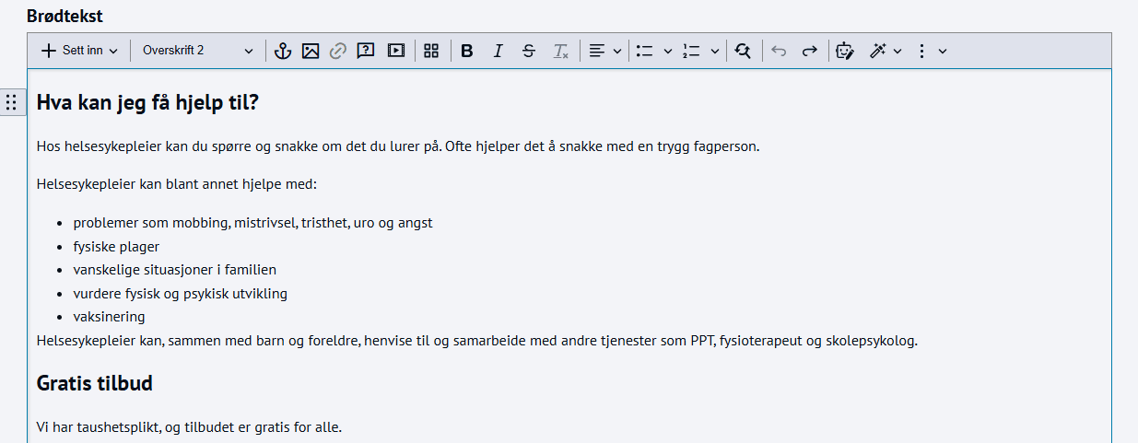Click the link icon in the toolbar
1138x443 pixels.
pyautogui.click(x=337, y=51)
